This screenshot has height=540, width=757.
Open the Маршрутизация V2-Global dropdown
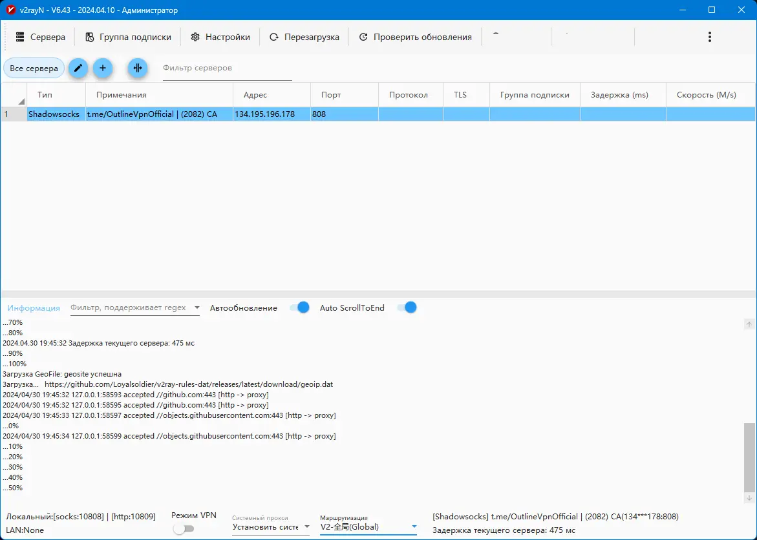click(x=368, y=527)
